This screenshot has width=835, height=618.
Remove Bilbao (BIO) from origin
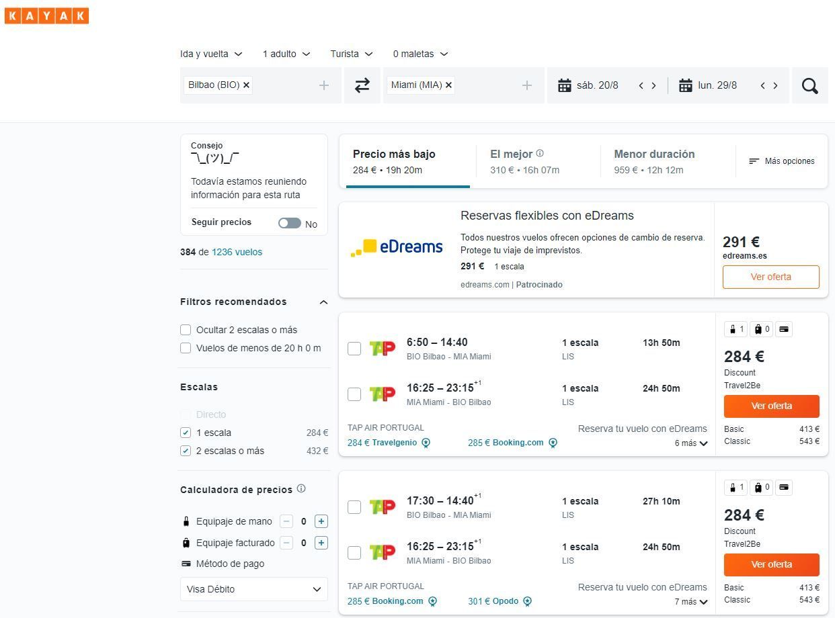pyautogui.click(x=246, y=85)
